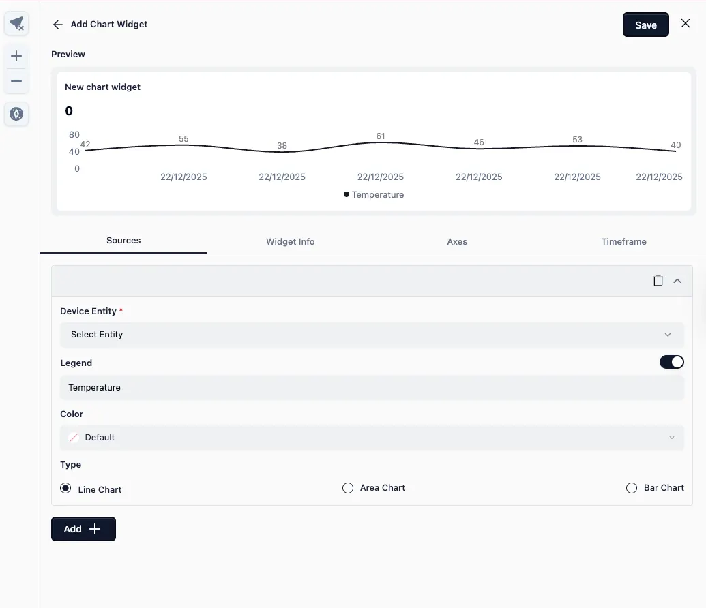Click the zoom out minus icon

pos(17,81)
